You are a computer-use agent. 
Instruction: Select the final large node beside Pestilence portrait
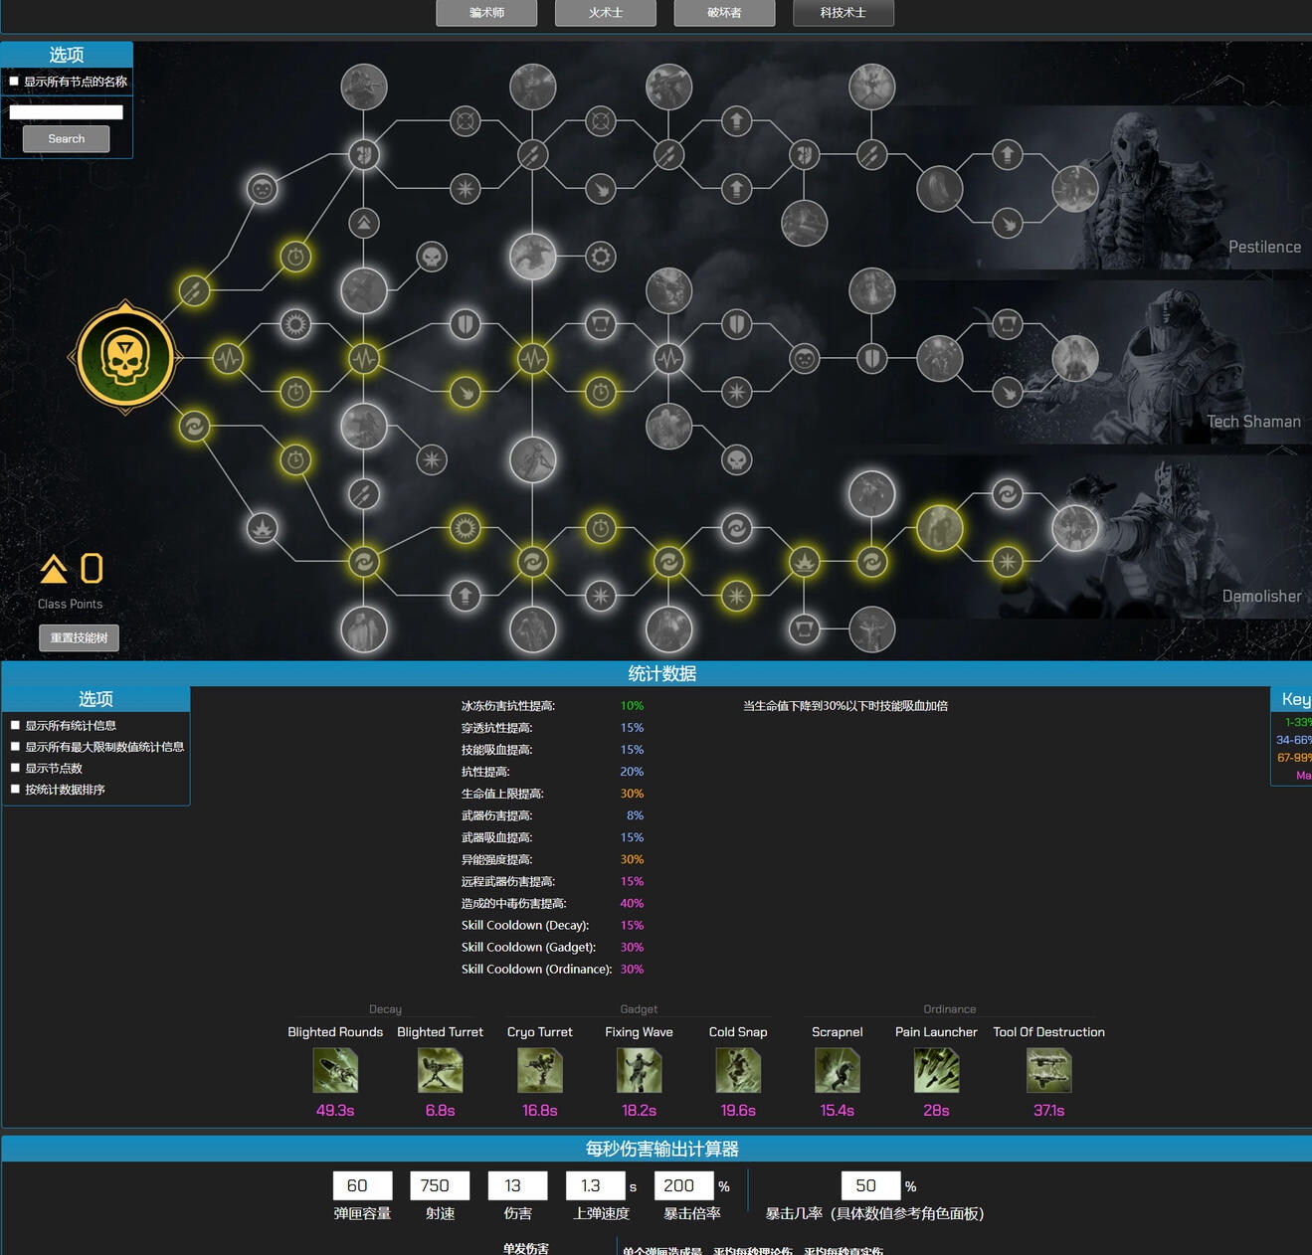coord(1075,189)
